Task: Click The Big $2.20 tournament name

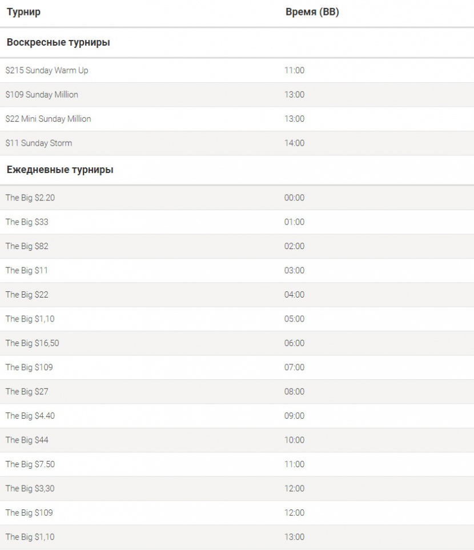Action: coord(30,198)
